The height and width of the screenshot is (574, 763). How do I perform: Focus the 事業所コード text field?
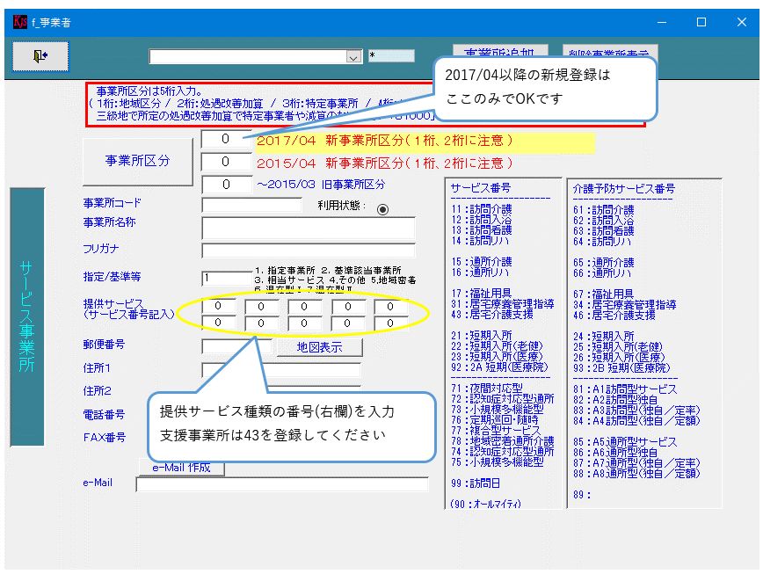click(251, 204)
